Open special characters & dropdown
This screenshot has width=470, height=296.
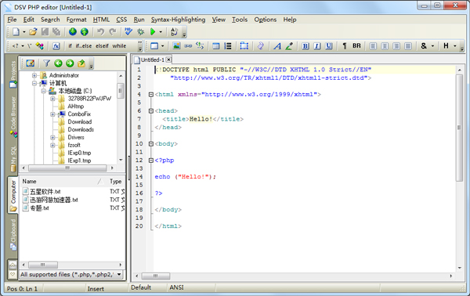click(432, 46)
